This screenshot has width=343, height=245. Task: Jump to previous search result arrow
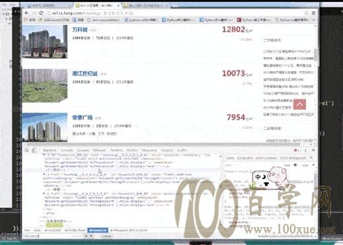tap(86, 236)
